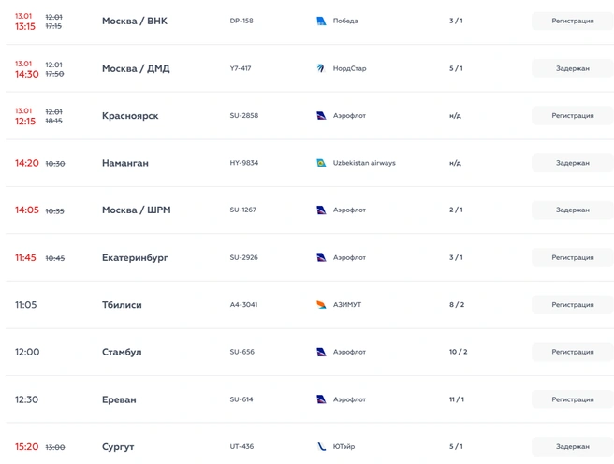Click Задержан status for flight SU-1267
Viewport: 614px width, 464px height.
573,210
